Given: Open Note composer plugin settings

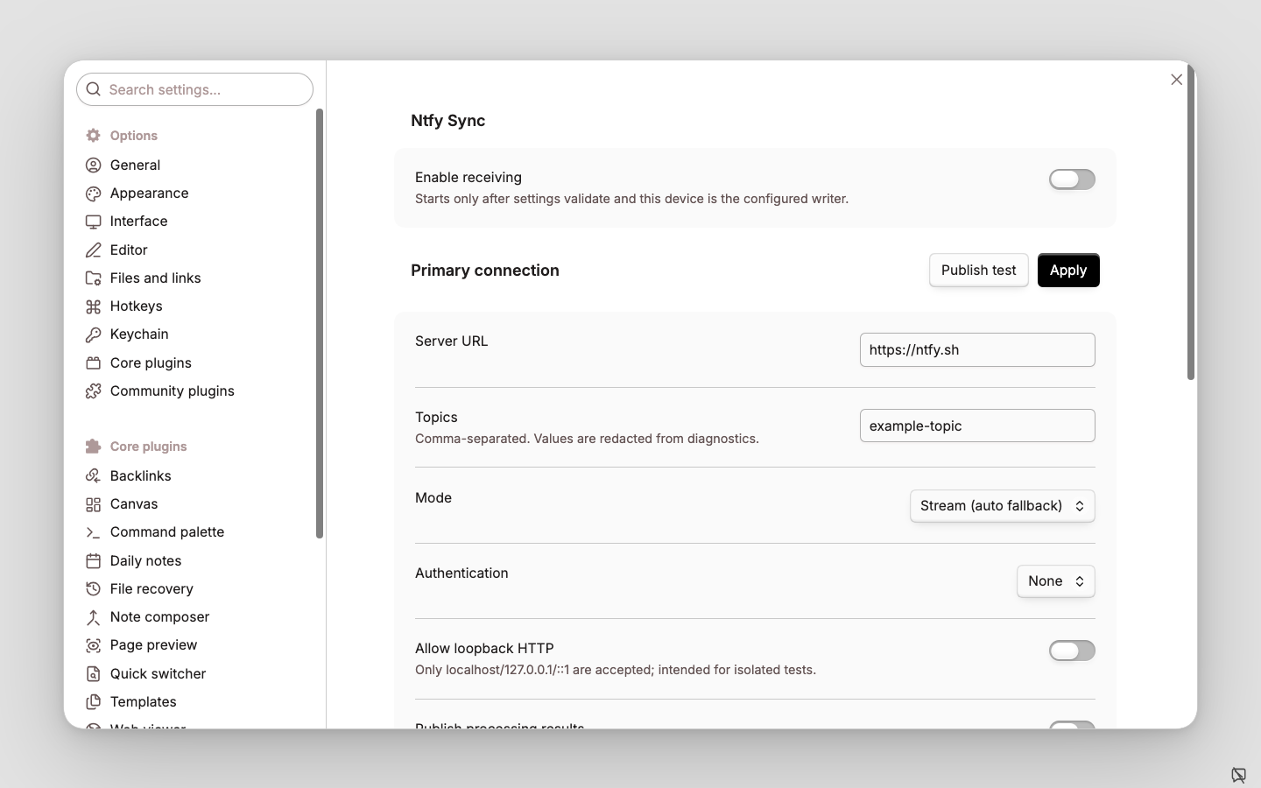Looking at the screenshot, I should 194,617.
